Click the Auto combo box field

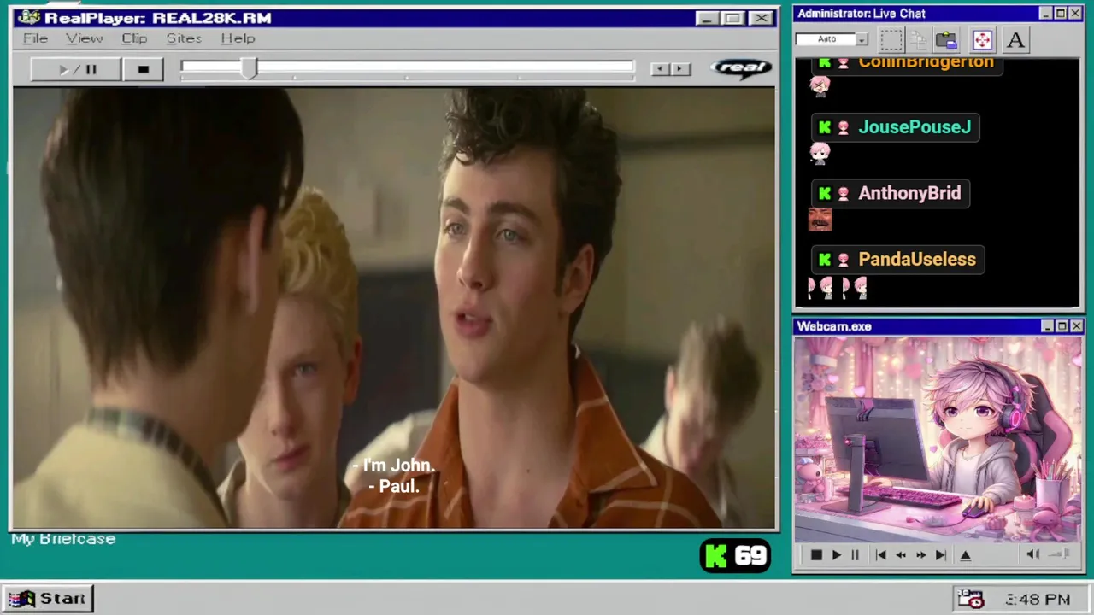click(x=832, y=39)
